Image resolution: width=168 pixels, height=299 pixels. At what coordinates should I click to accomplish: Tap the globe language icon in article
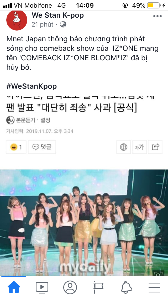coord(123,147)
